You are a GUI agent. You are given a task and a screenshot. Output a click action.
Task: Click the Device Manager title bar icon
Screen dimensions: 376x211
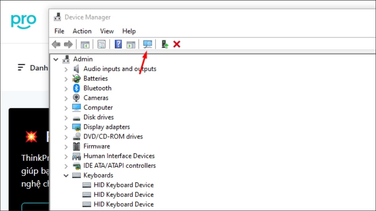point(57,17)
